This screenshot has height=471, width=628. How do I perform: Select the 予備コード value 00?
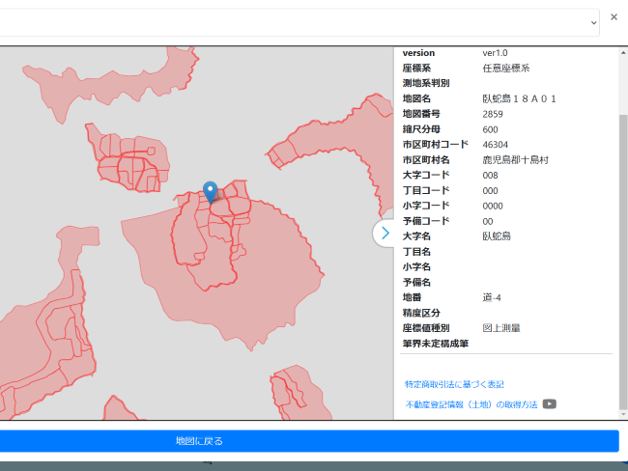[488, 221]
